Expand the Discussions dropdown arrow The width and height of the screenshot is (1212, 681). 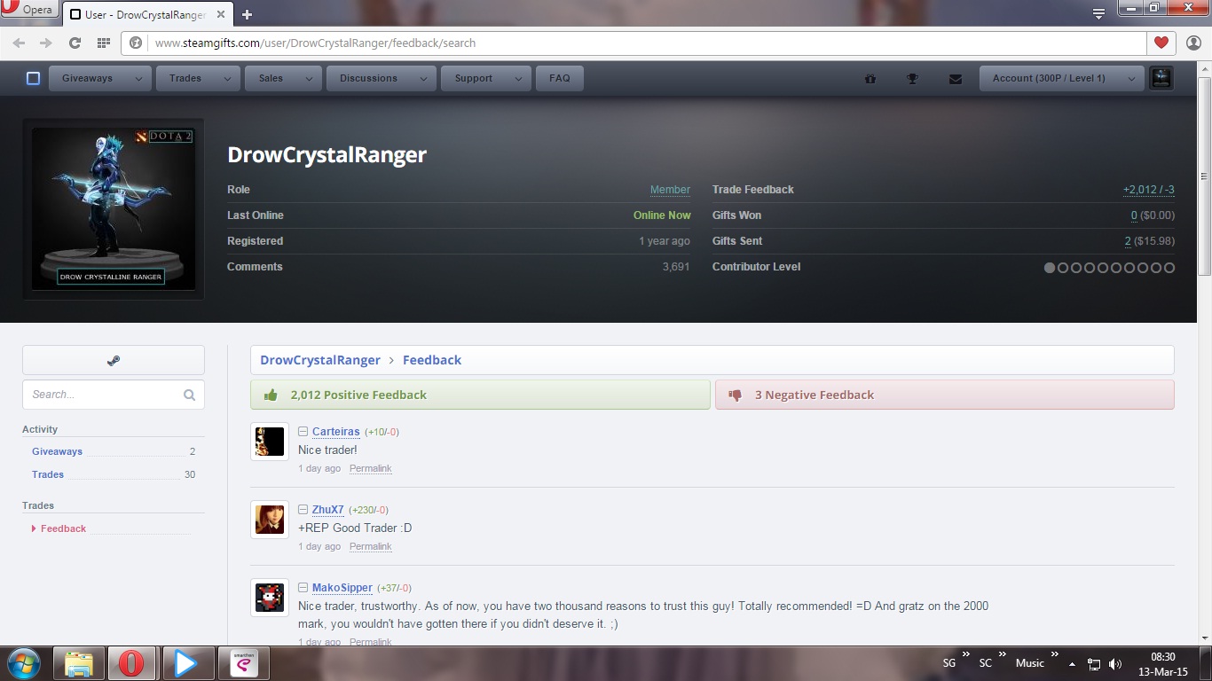[424, 78]
